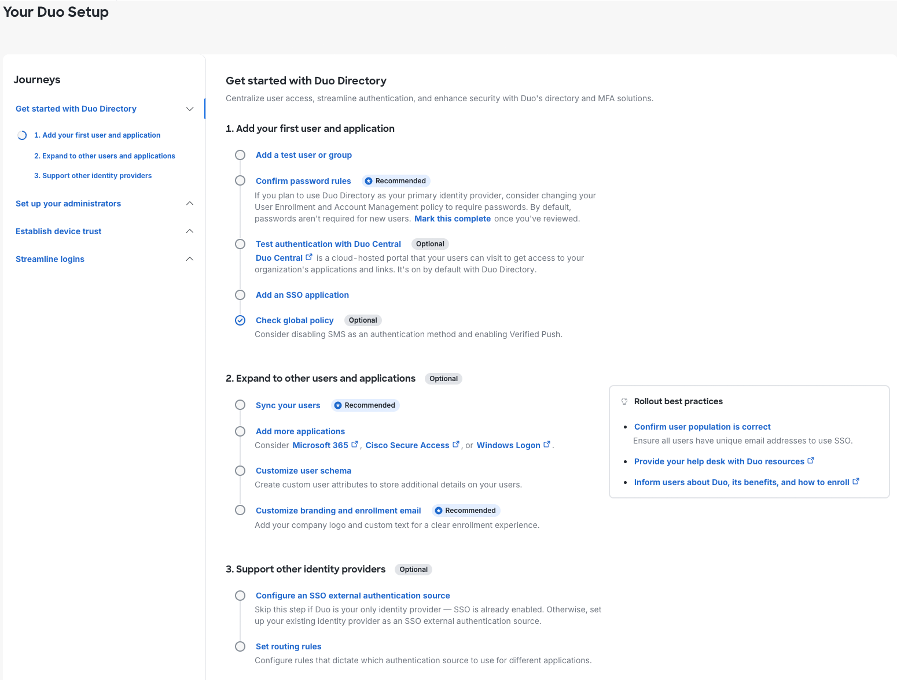Image resolution: width=897 pixels, height=680 pixels.
Task: Select sidebar step 2 Expand to other users
Action: [x=104, y=156]
